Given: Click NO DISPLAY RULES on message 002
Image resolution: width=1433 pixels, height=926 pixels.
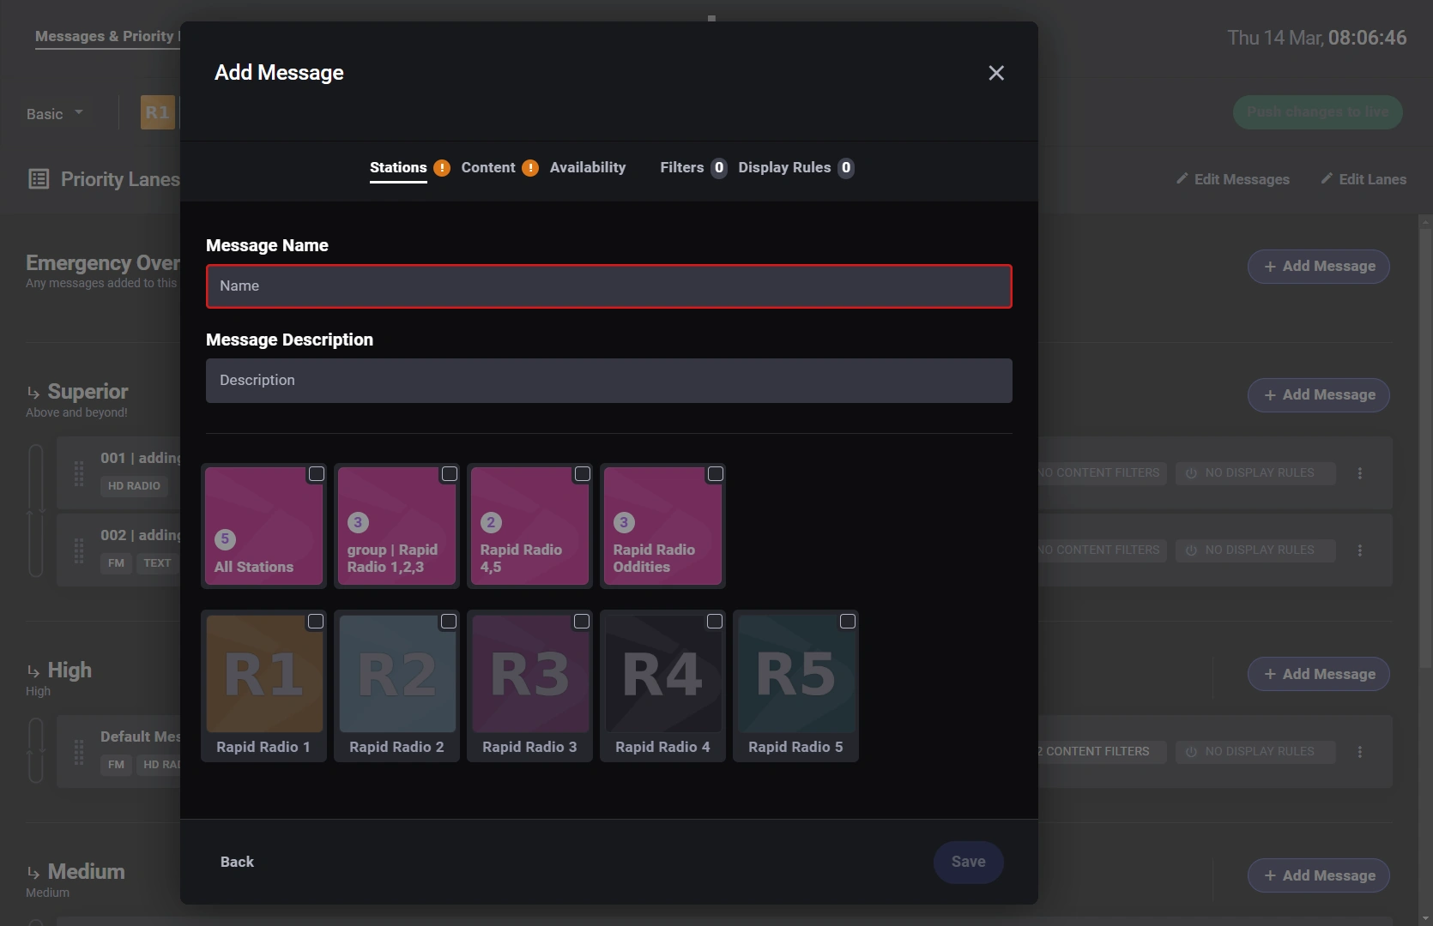Looking at the screenshot, I should 1255,550.
